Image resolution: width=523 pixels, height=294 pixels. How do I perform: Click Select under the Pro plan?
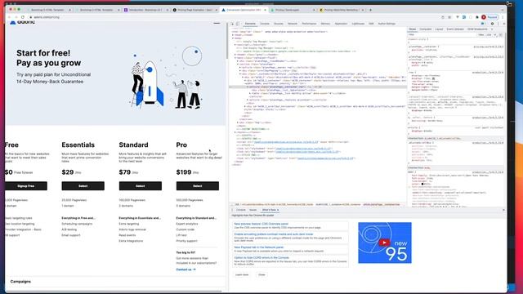click(198, 186)
